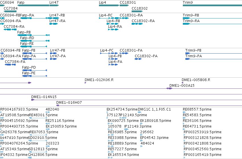Select EST RE68557.5prime
Screen dimensions: 242x159
click(x=197, y=109)
